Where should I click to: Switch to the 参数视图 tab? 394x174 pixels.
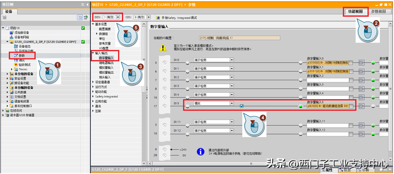click(x=378, y=11)
